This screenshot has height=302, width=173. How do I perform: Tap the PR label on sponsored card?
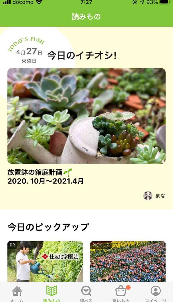pyautogui.click(x=12, y=245)
